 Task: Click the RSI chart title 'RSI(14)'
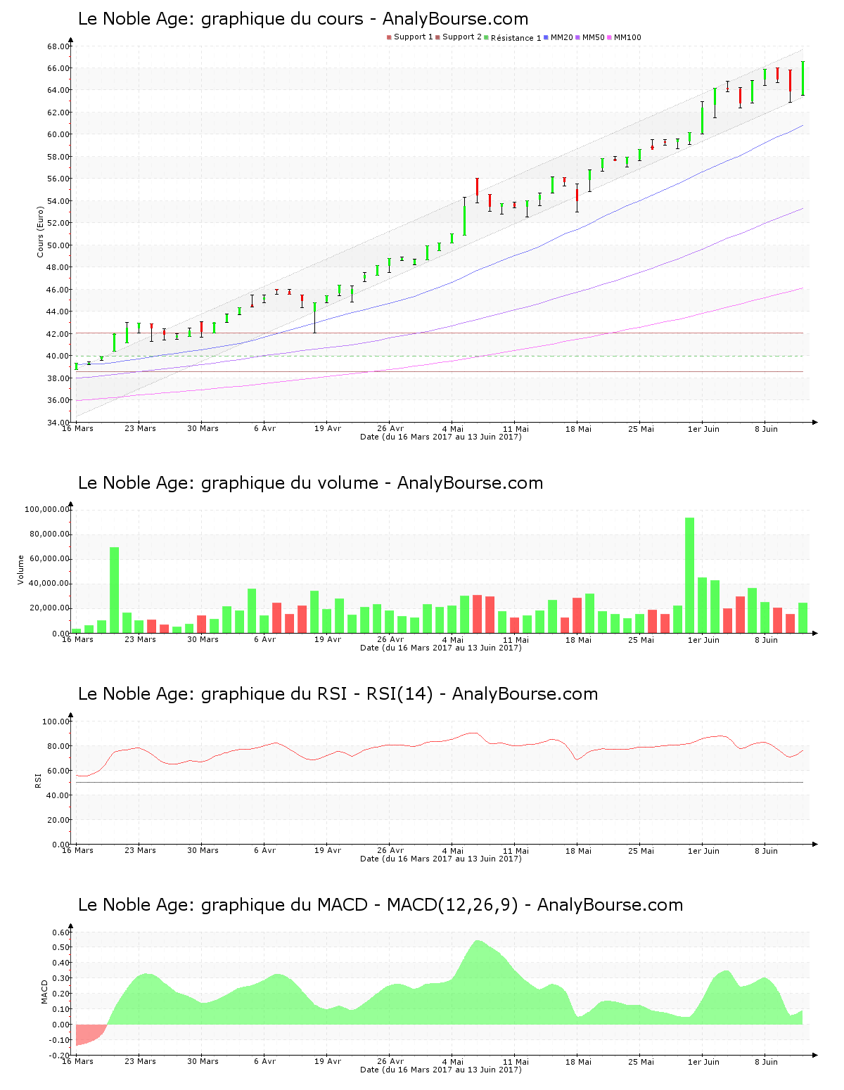point(399,695)
